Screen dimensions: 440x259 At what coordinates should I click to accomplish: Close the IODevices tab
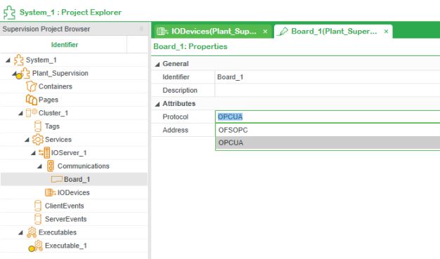click(x=265, y=32)
